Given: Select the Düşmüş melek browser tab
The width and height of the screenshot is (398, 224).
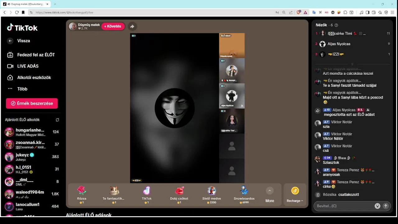Looking at the screenshot, I should [x=26, y=4].
